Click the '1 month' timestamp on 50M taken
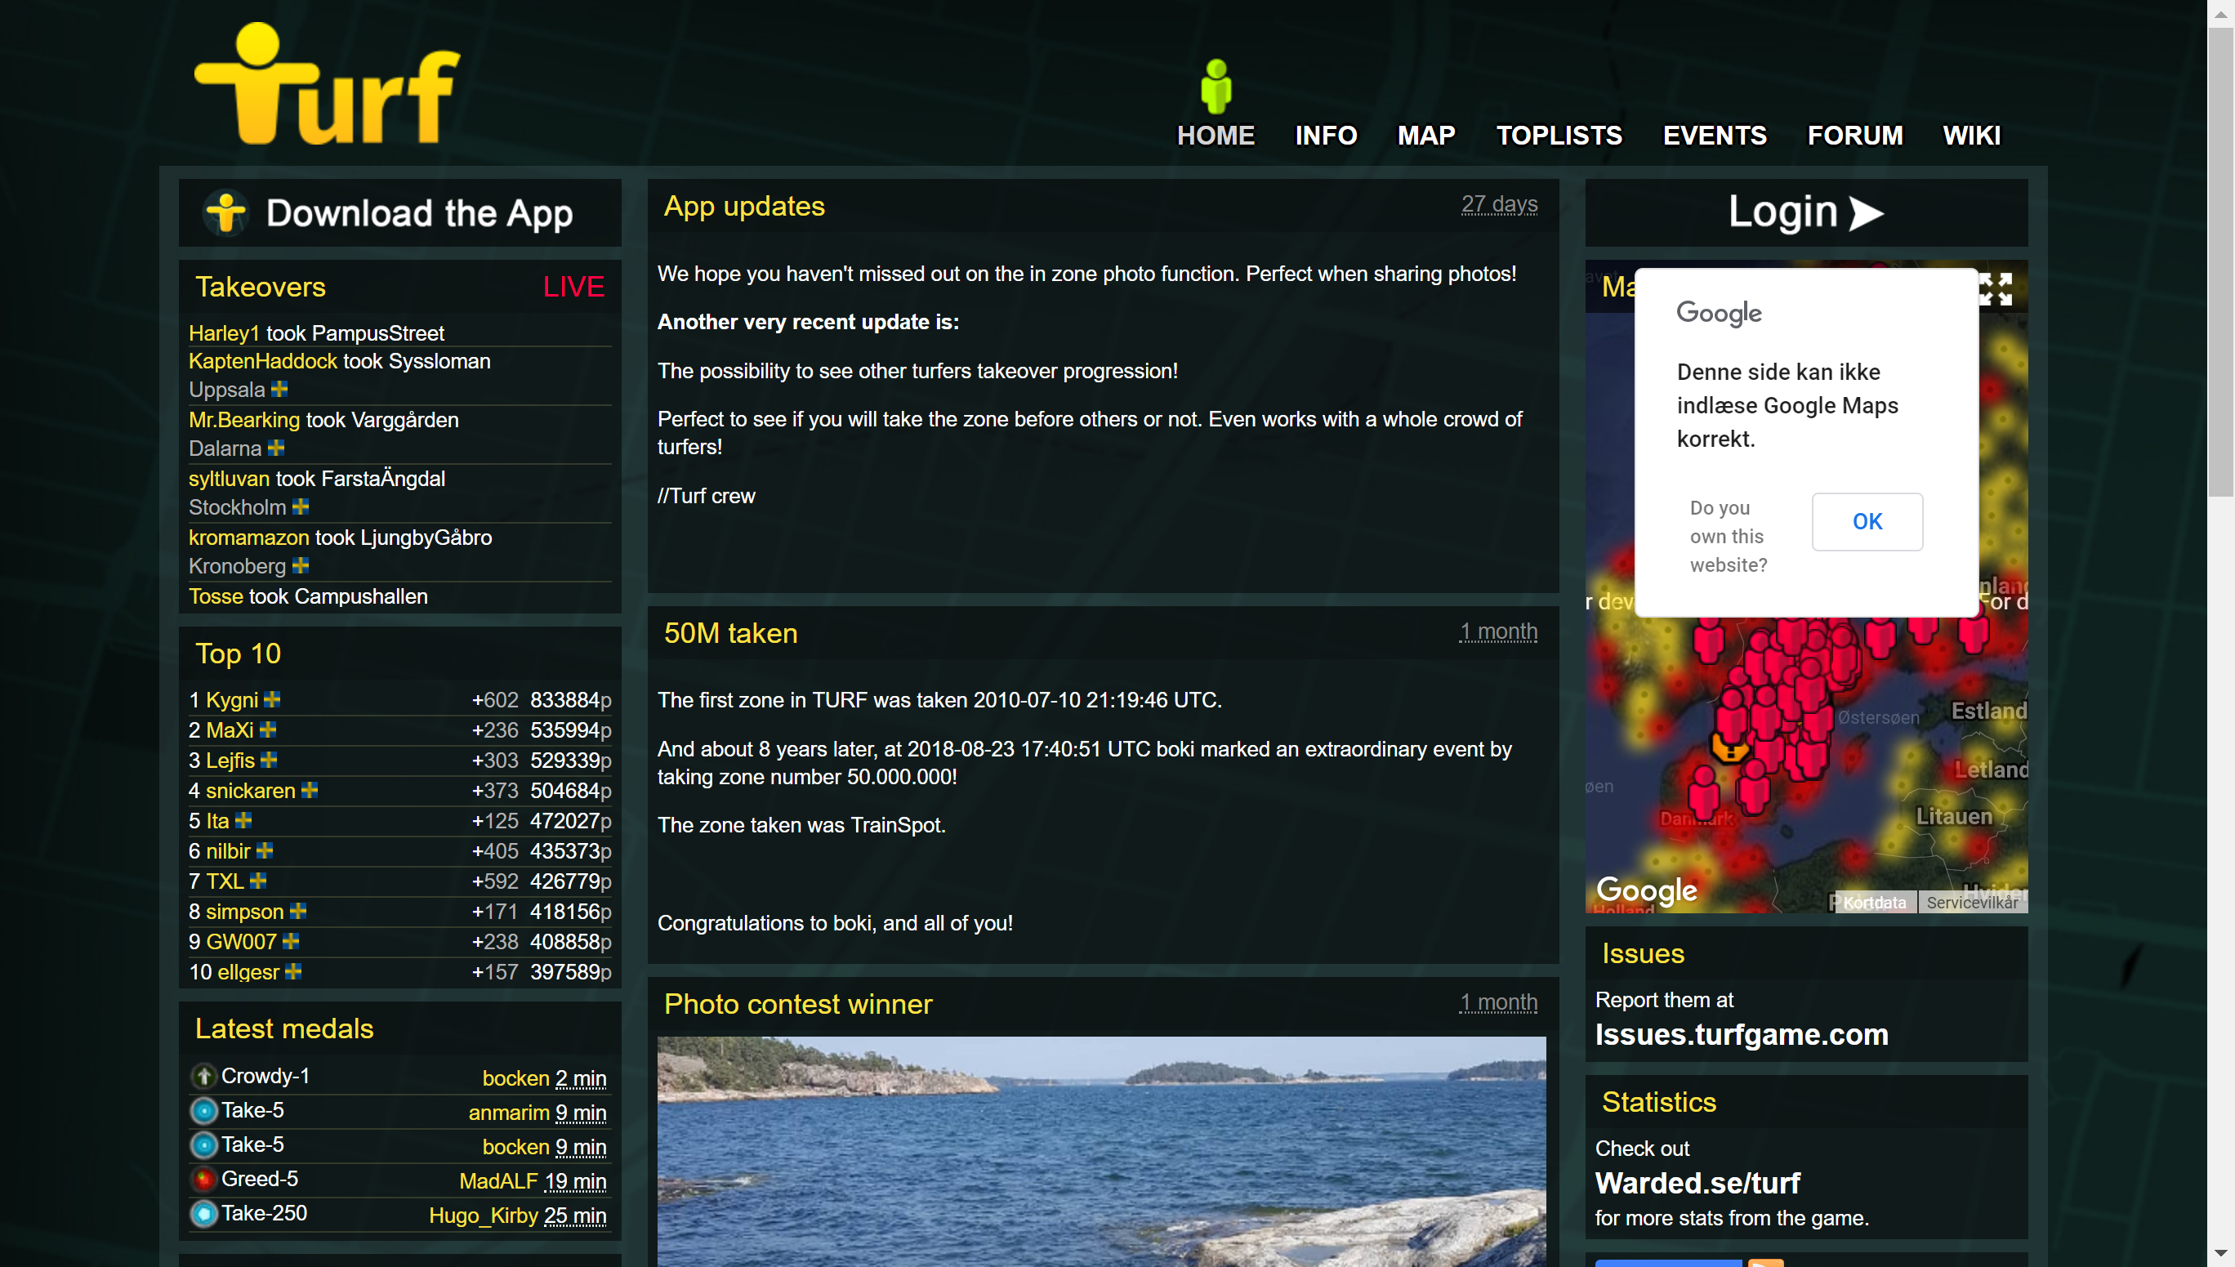The image size is (2235, 1267). [x=1497, y=631]
